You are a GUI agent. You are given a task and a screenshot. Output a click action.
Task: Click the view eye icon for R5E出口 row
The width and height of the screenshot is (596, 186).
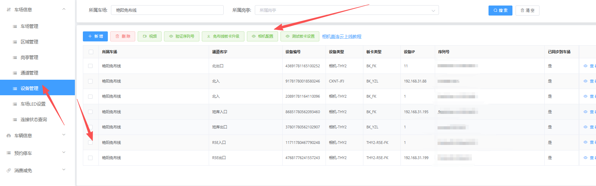point(585,158)
